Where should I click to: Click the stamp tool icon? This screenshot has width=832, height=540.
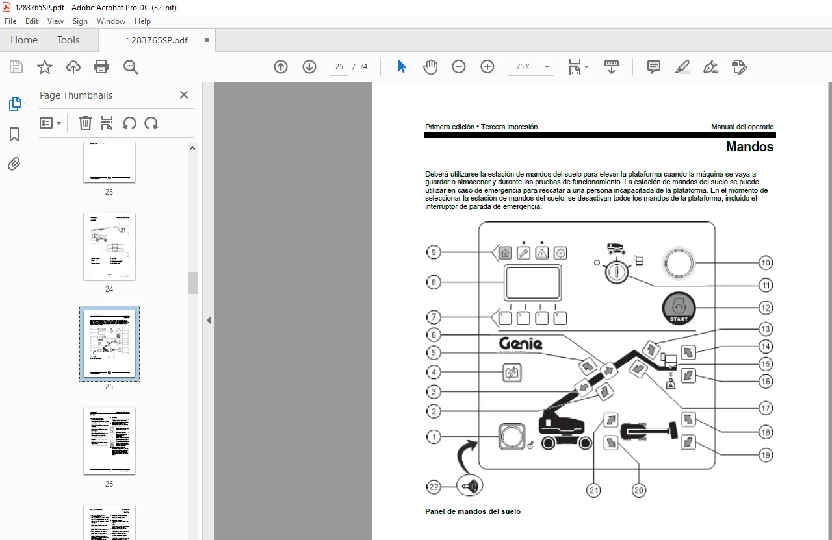pos(740,67)
